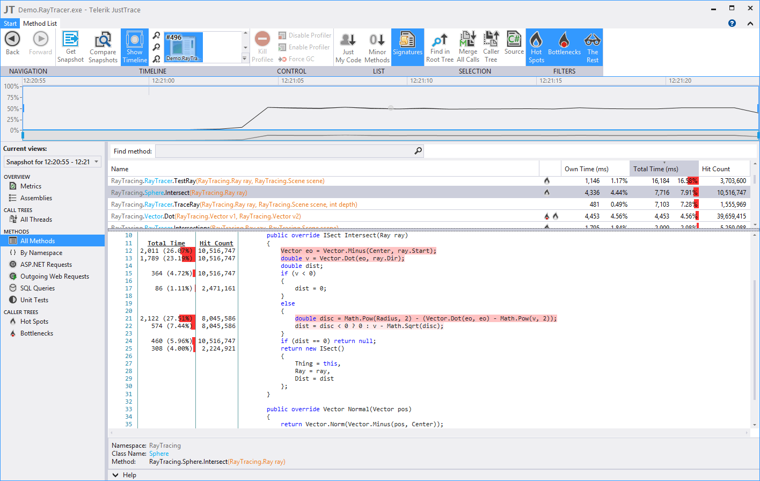Open SQL Queries view
The image size is (760, 481).
tap(38, 288)
